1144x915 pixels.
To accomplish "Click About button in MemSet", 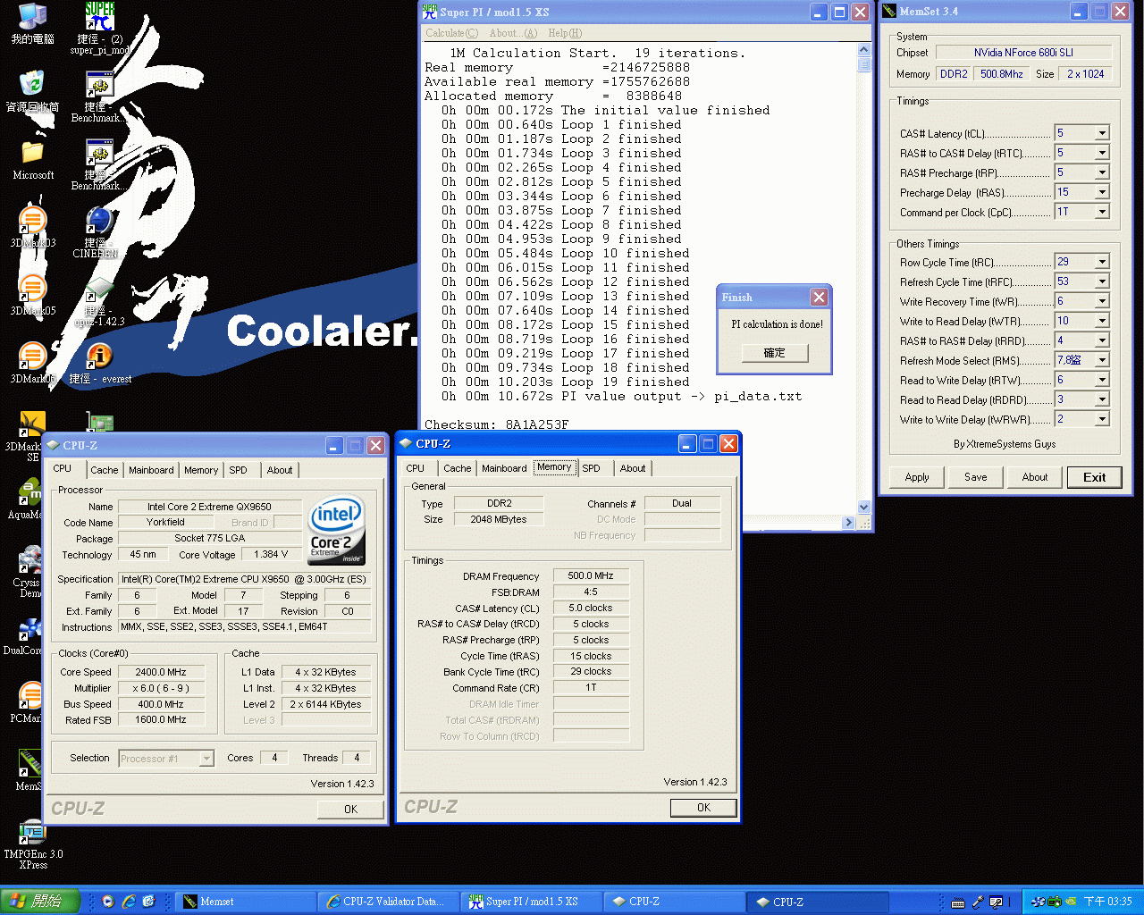I will (1035, 477).
